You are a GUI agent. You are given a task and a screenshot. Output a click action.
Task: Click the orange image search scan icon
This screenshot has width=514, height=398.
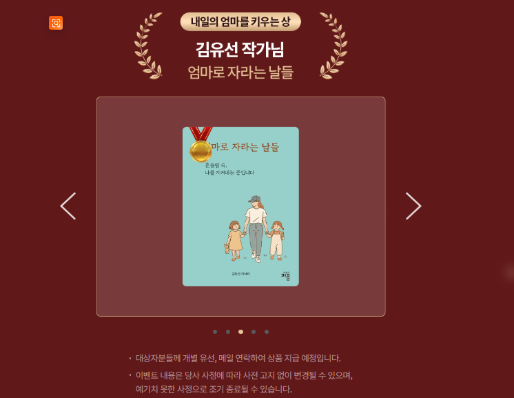(x=56, y=23)
